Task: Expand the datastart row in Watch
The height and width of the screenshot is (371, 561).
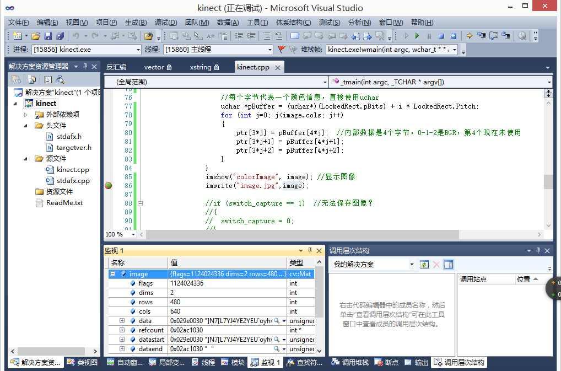Action: (x=122, y=339)
